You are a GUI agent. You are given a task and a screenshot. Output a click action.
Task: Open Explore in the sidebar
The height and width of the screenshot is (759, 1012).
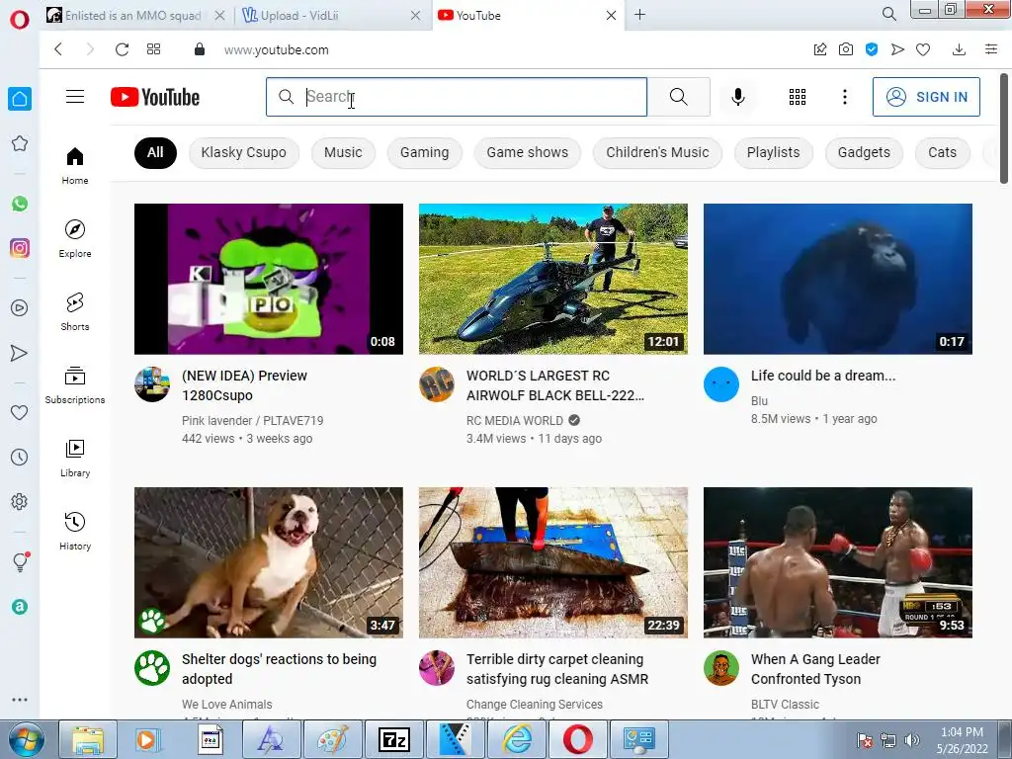75,239
